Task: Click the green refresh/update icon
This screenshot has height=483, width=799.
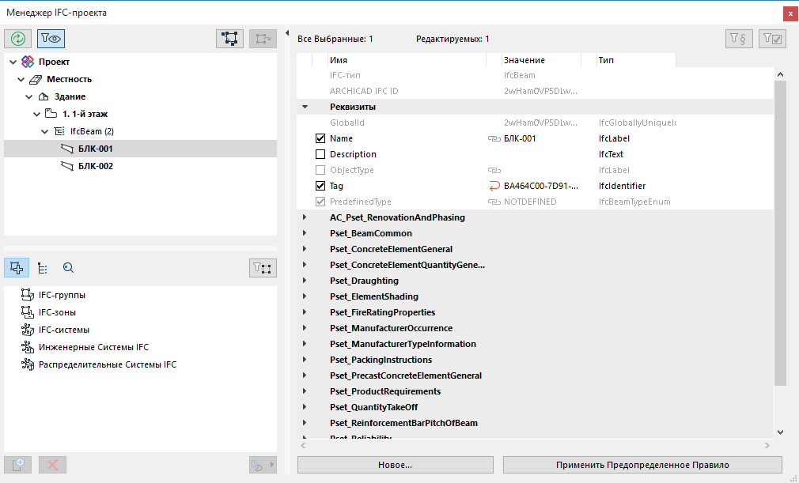Action: (x=18, y=38)
